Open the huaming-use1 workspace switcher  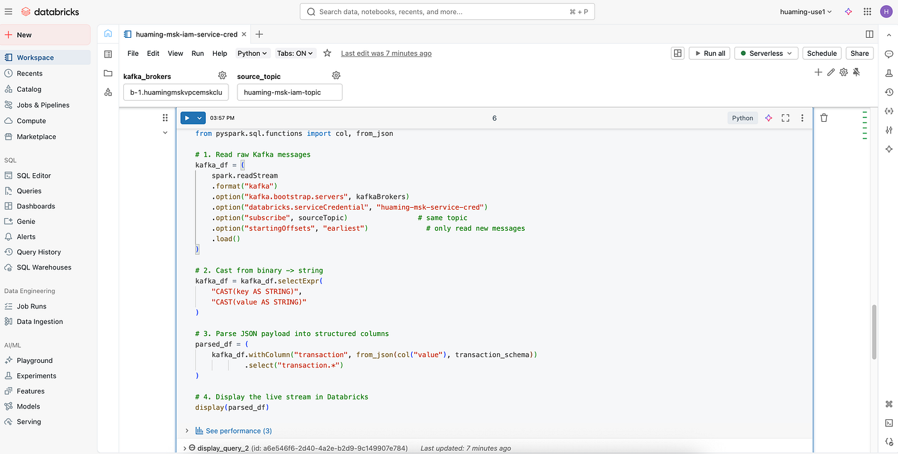click(x=806, y=12)
